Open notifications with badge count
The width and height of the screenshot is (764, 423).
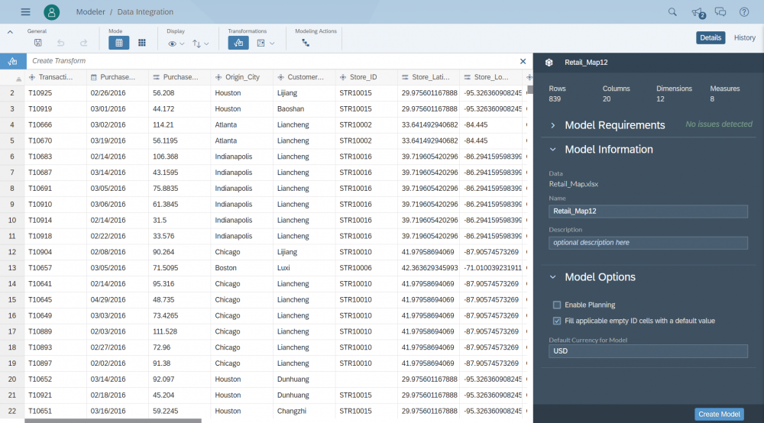pyautogui.click(x=697, y=12)
